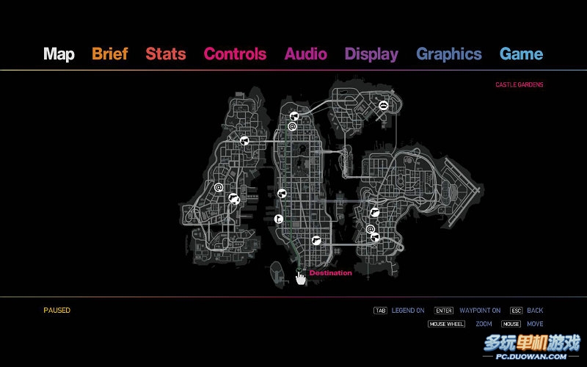
Task: Click the lips strip club icon in Bohan
Action: 383,106
